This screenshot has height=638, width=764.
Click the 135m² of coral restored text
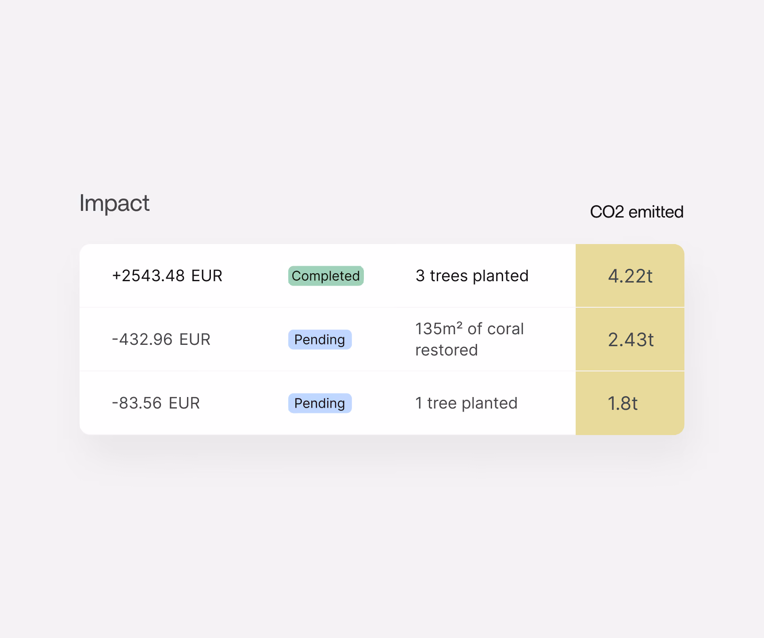tap(470, 340)
